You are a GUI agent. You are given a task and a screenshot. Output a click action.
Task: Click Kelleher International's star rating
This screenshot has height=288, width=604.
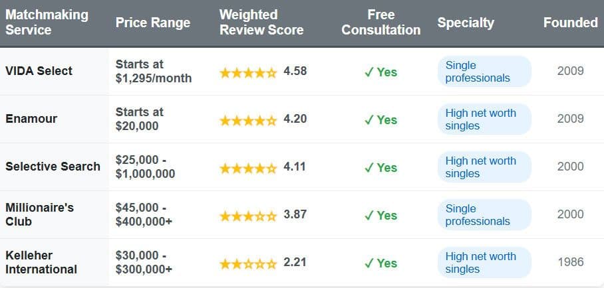click(248, 263)
